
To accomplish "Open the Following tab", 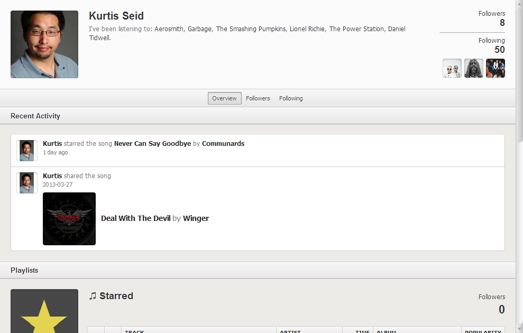I will [x=291, y=98].
